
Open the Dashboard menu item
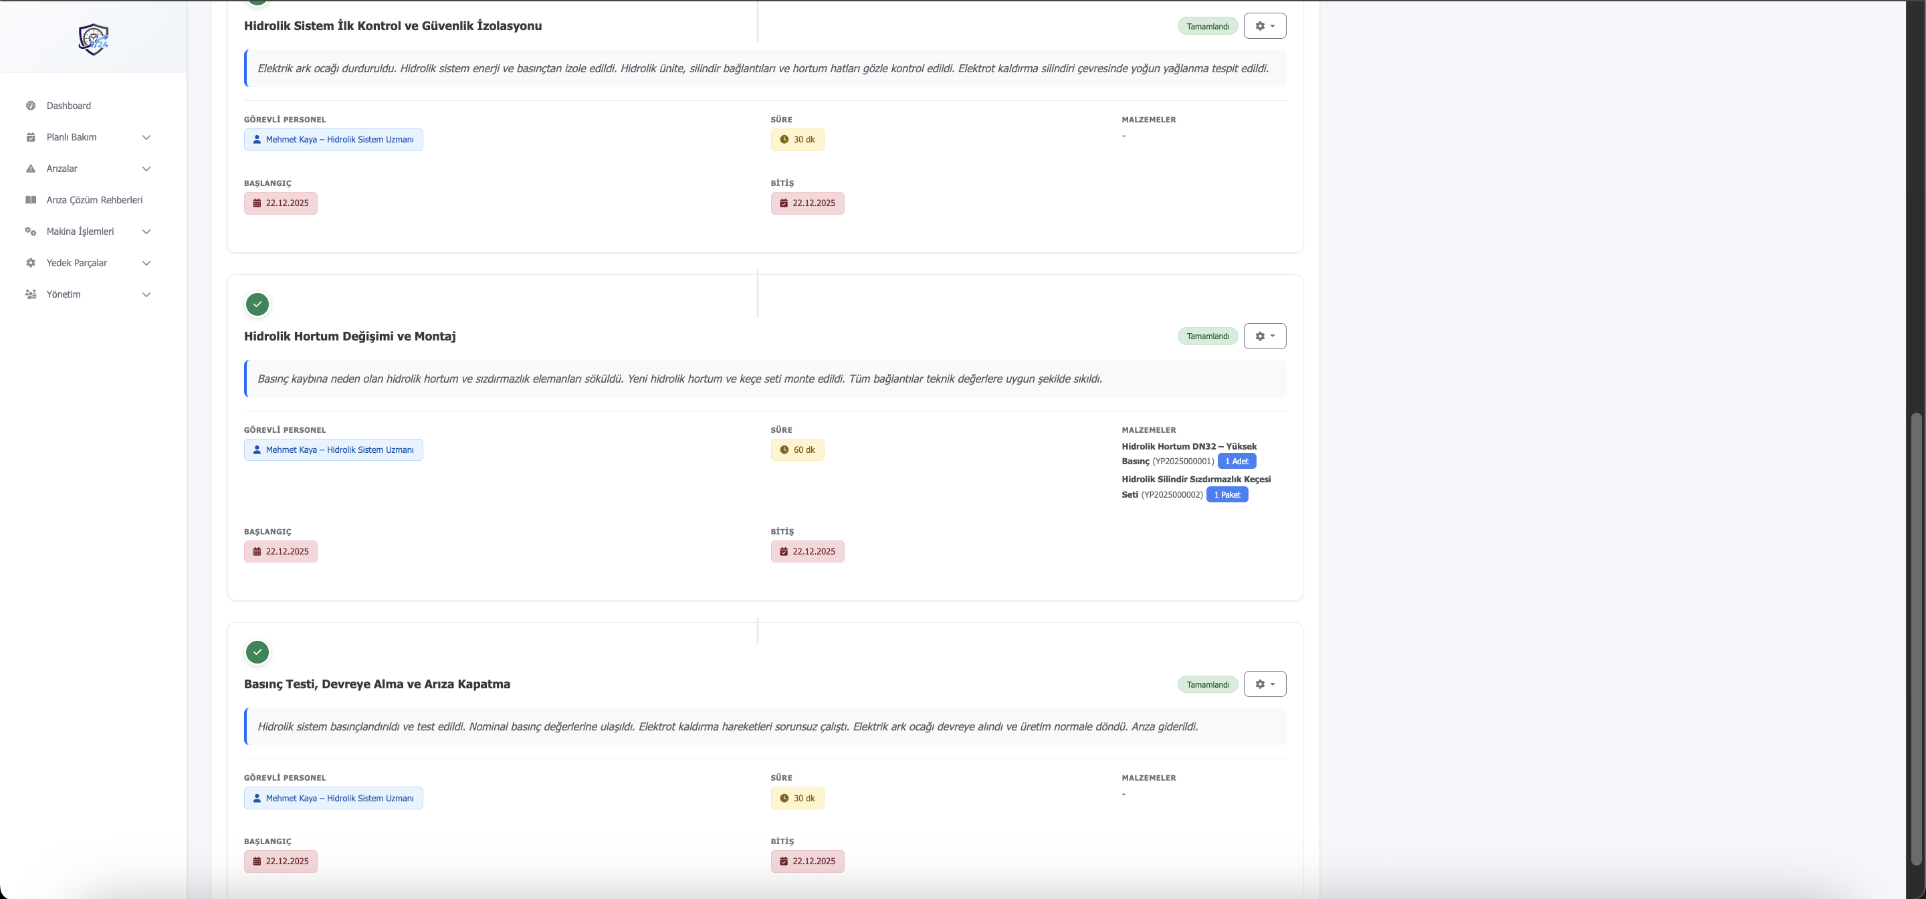pos(69,106)
